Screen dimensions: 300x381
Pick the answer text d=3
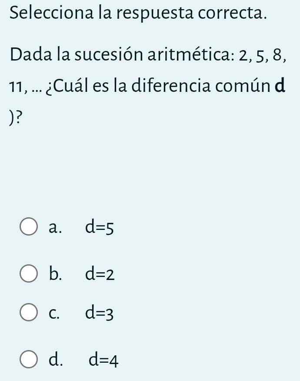[x=100, y=313]
